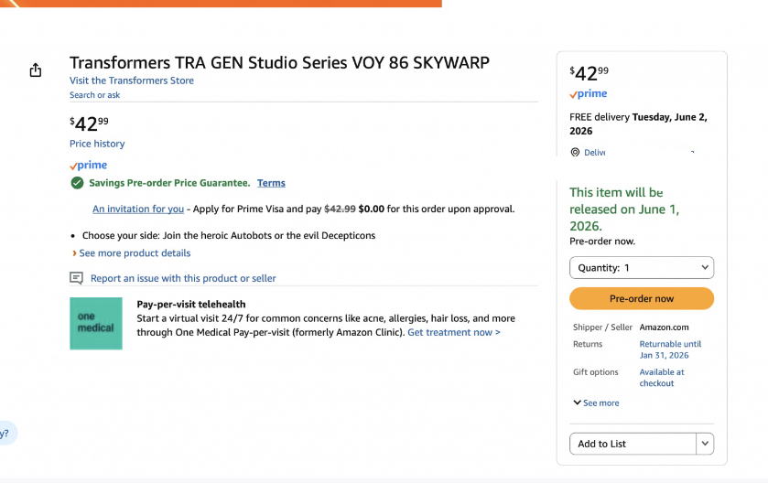Visit the Transformers Store link
The height and width of the screenshot is (483, 768).
(132, 80)
